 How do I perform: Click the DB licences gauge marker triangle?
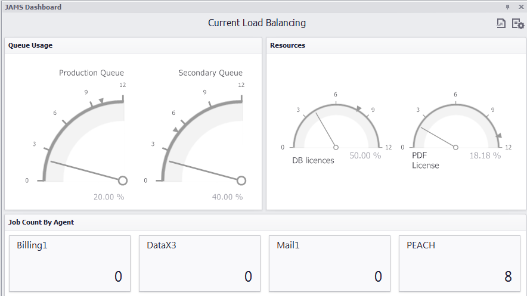(359, 108)
